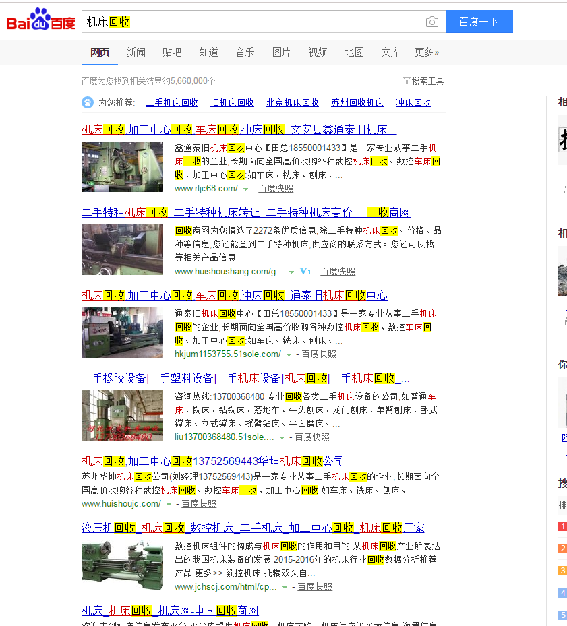This screenshot has width=567, height=626.
Task: Open result title ending 通泰旧机床回收中心
Action: pyautogui.click(x=235, y=295)
